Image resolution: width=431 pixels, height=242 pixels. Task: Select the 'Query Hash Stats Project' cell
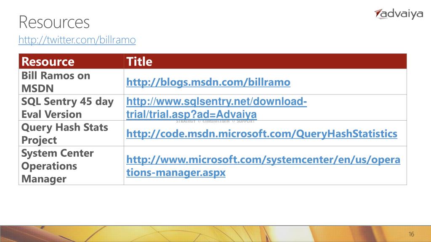(x=71, y=133)
